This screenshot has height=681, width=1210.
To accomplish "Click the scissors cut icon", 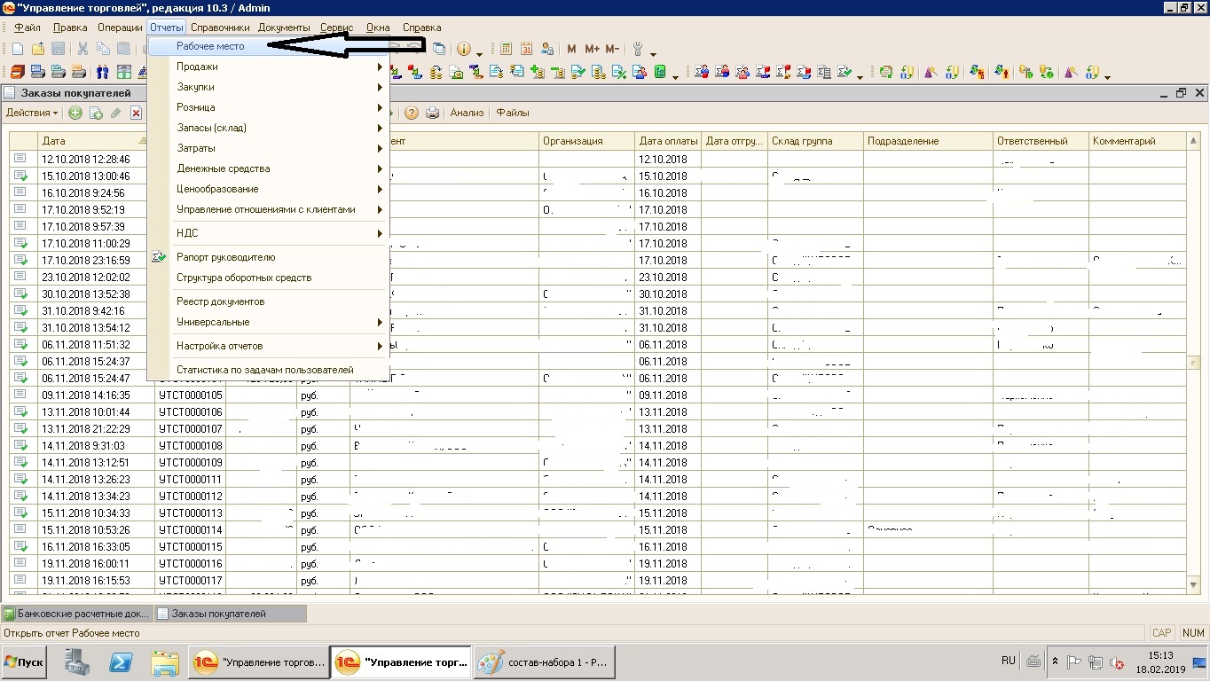I will 82,49.
